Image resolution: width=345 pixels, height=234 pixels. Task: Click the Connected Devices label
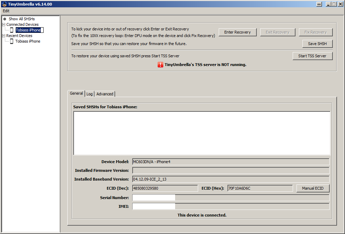click(x=22, y=24)
